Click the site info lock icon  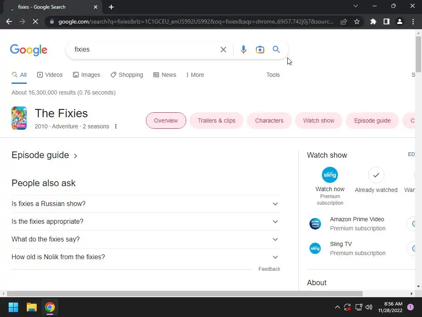(x=52, y=21)
